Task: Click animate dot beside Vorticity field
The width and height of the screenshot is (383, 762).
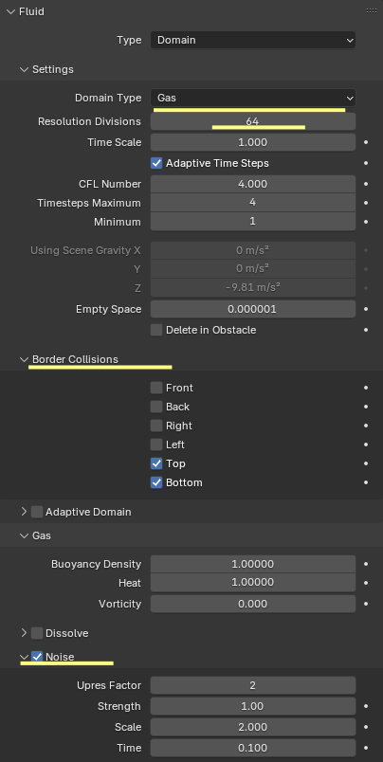Action: tap(366, 604)
